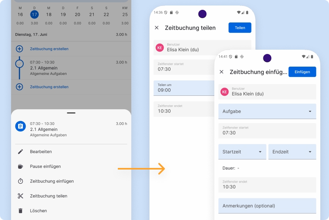Select day 18 in the week calendar
The image size is (329, 220).
click(49, 15)
